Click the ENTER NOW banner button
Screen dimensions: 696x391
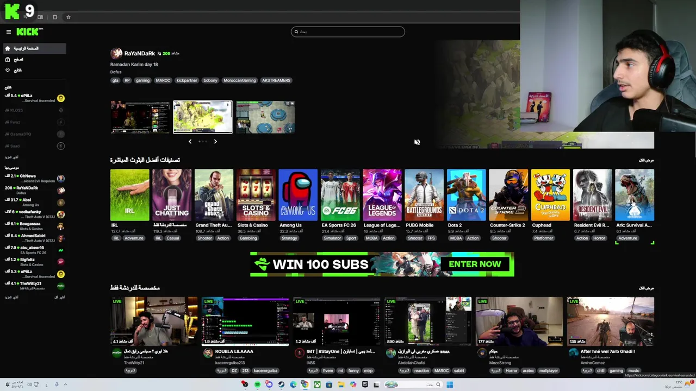point(475,264)
